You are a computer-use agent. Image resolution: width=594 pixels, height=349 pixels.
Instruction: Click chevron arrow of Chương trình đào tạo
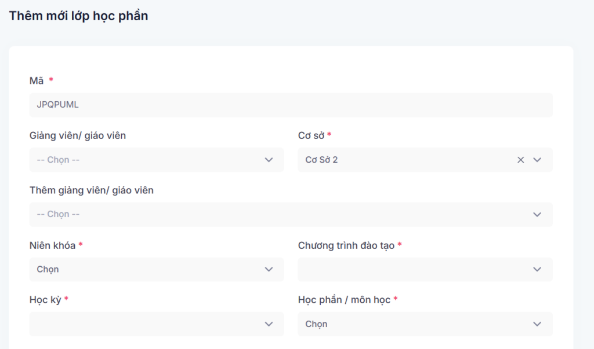point(537,269)
